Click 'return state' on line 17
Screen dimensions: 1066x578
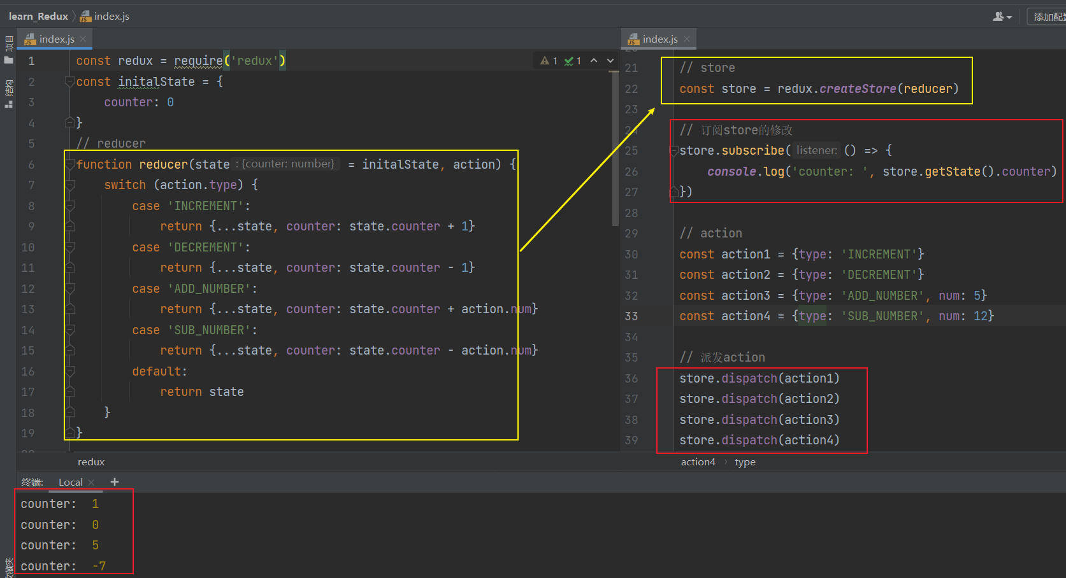click(x=202, y=391)
